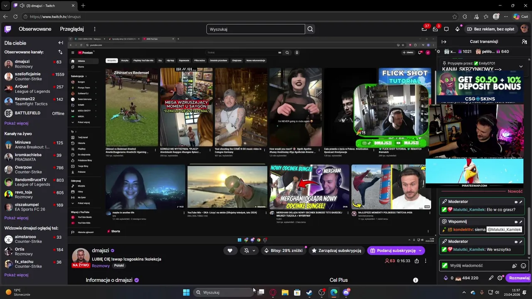The height and width of the screenshot is (299, 532).
Task: Open browser extensions puzzle icon
Action: pos(465,17)
